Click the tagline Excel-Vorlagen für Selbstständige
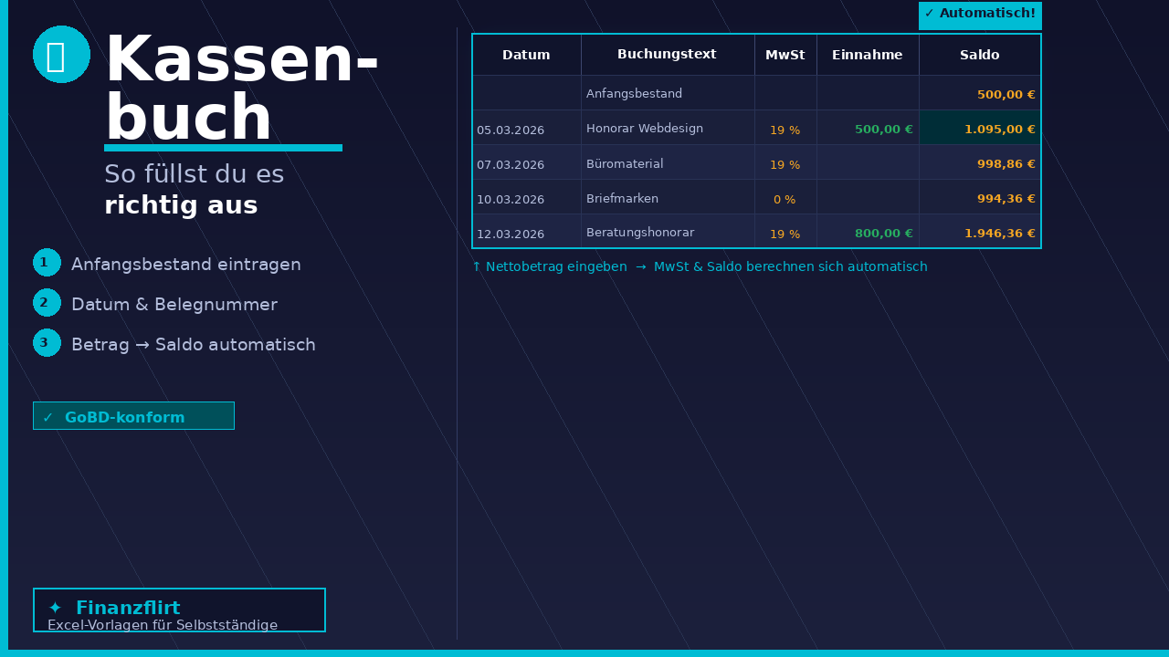The width and height of the screenshot is (1169, 657). point(163,625)
